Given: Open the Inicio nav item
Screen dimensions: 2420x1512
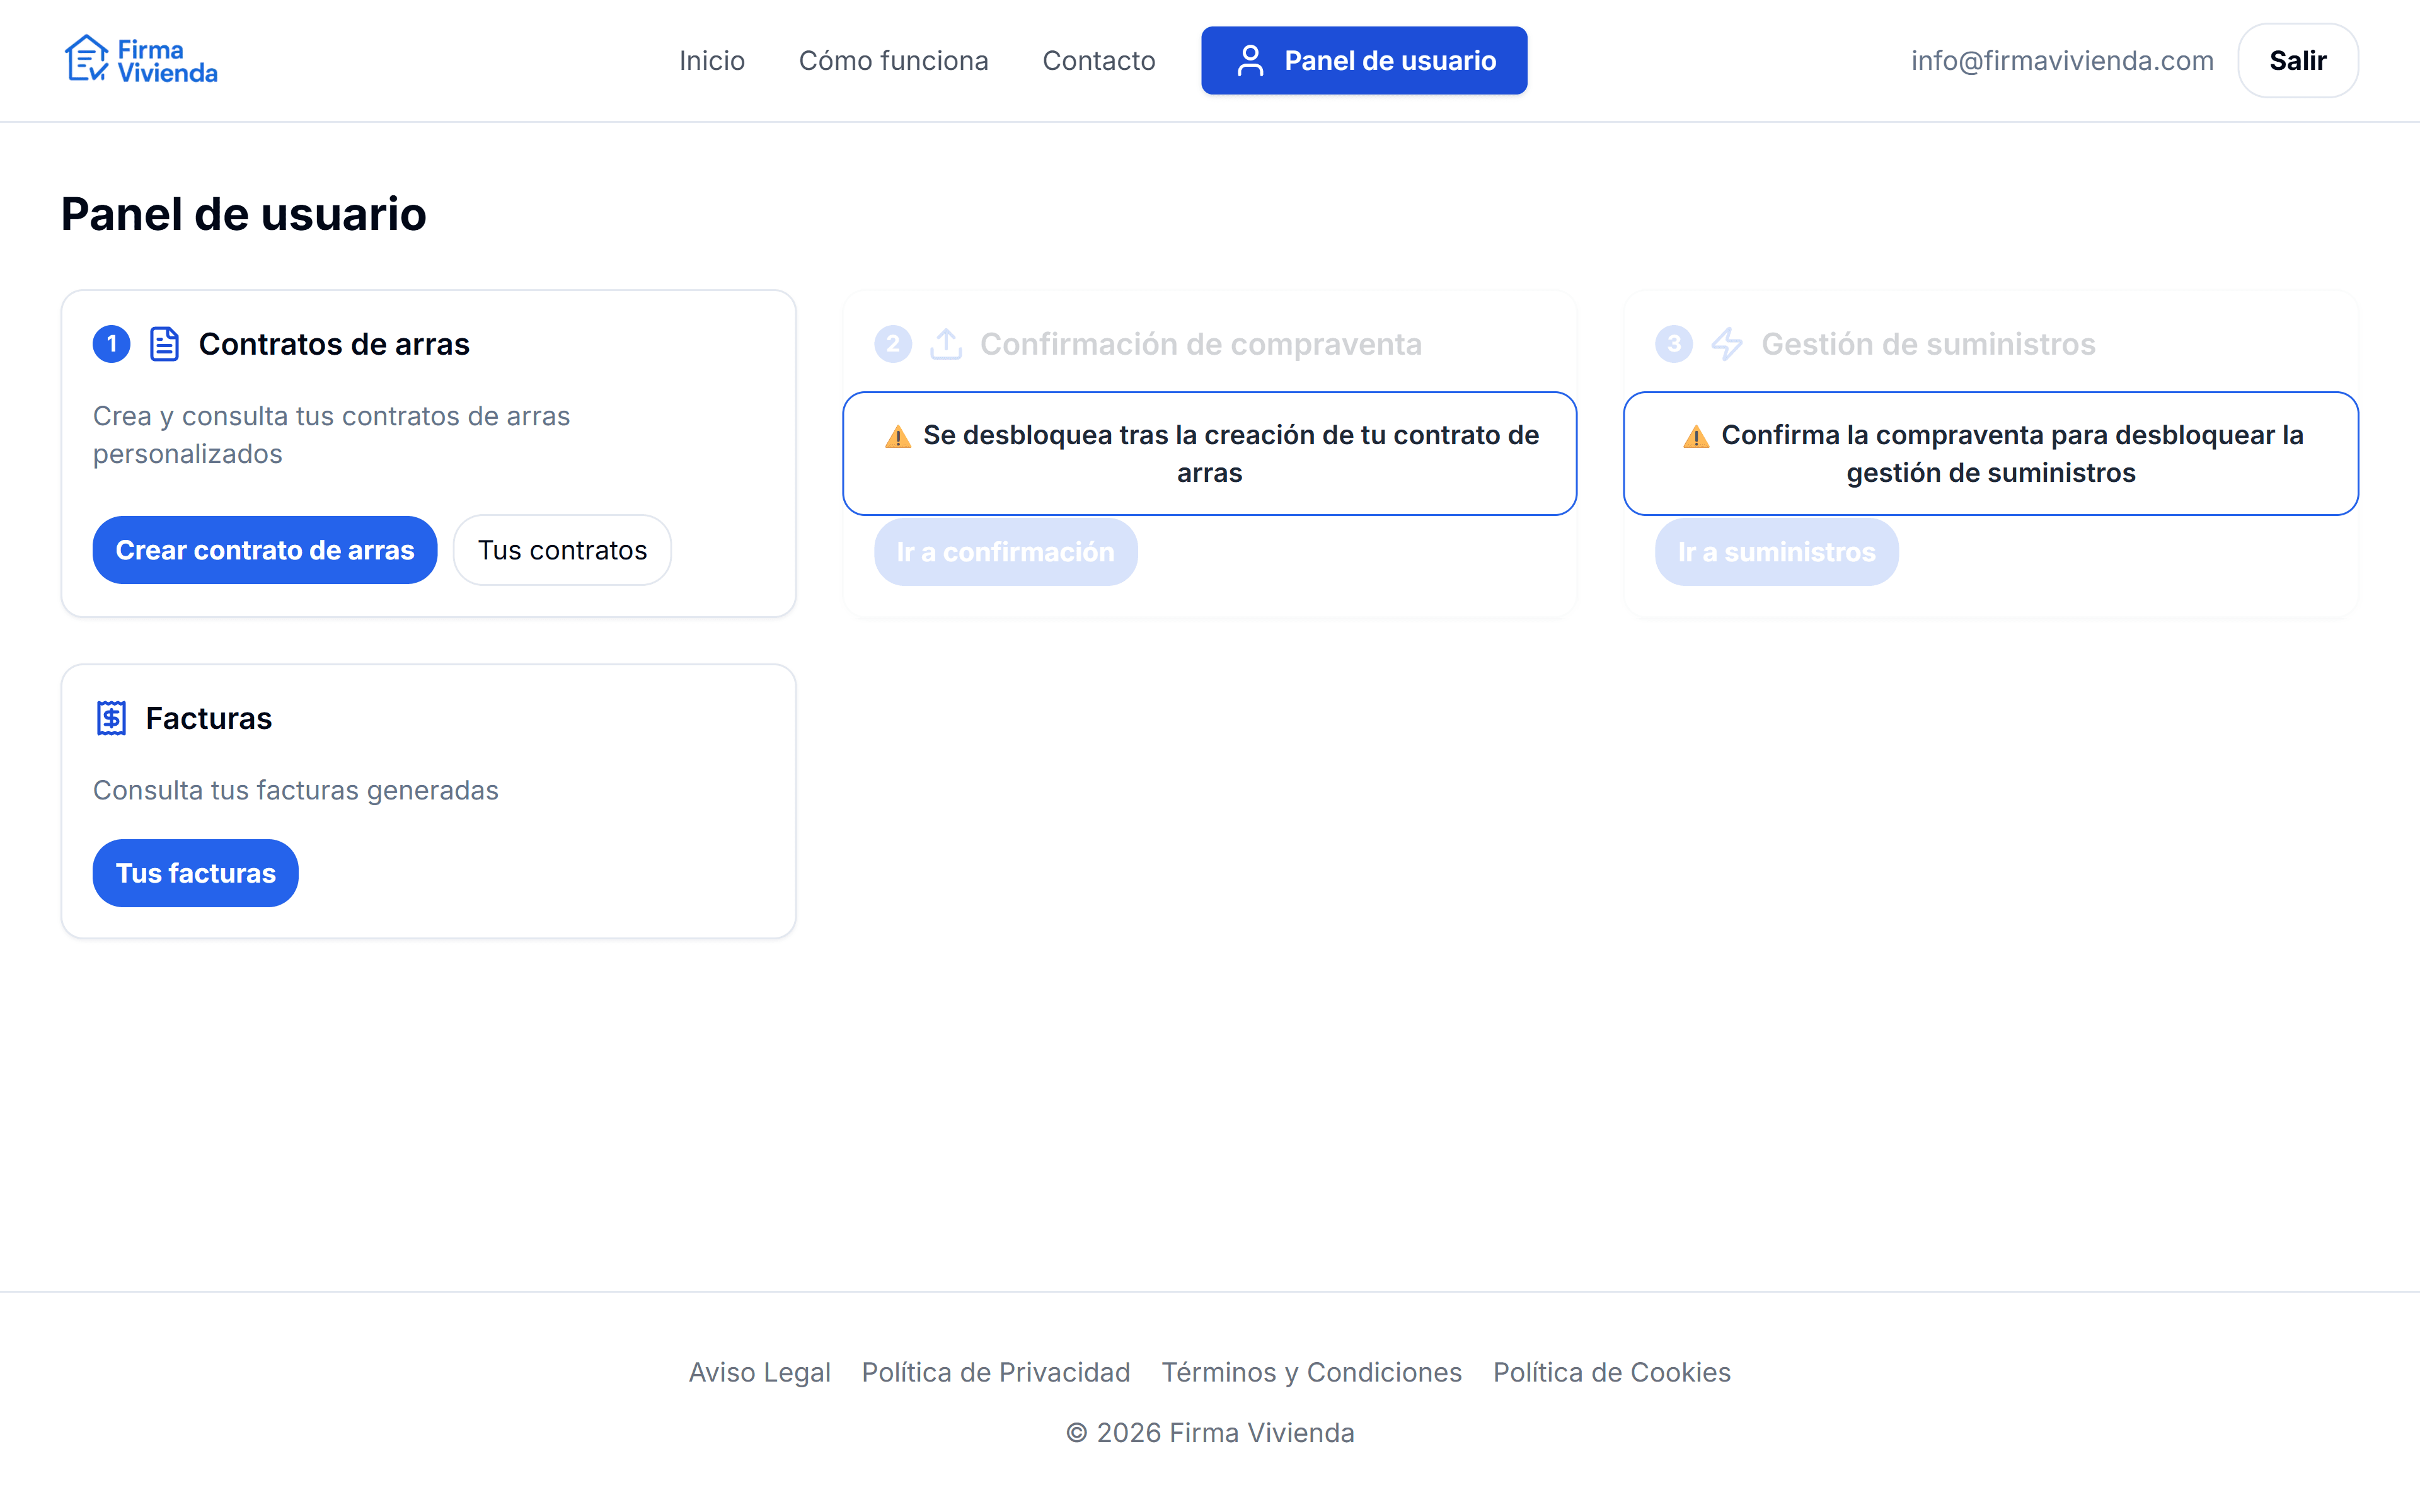Looking at the screenshot, I should tap(711, 61).
